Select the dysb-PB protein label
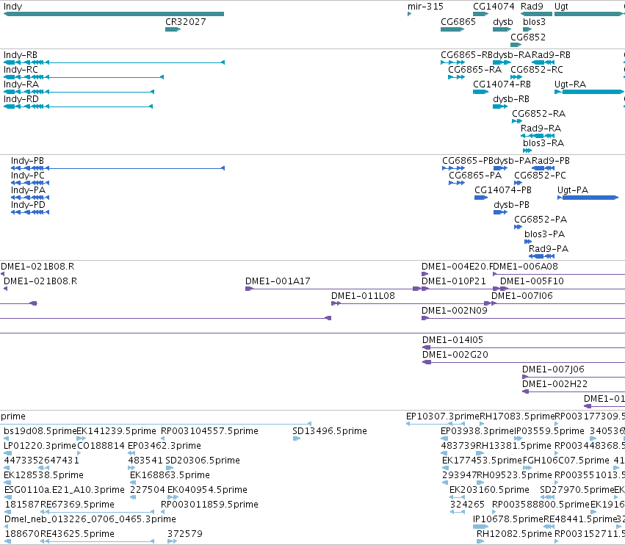625x545 pixels. coord(511,205)
